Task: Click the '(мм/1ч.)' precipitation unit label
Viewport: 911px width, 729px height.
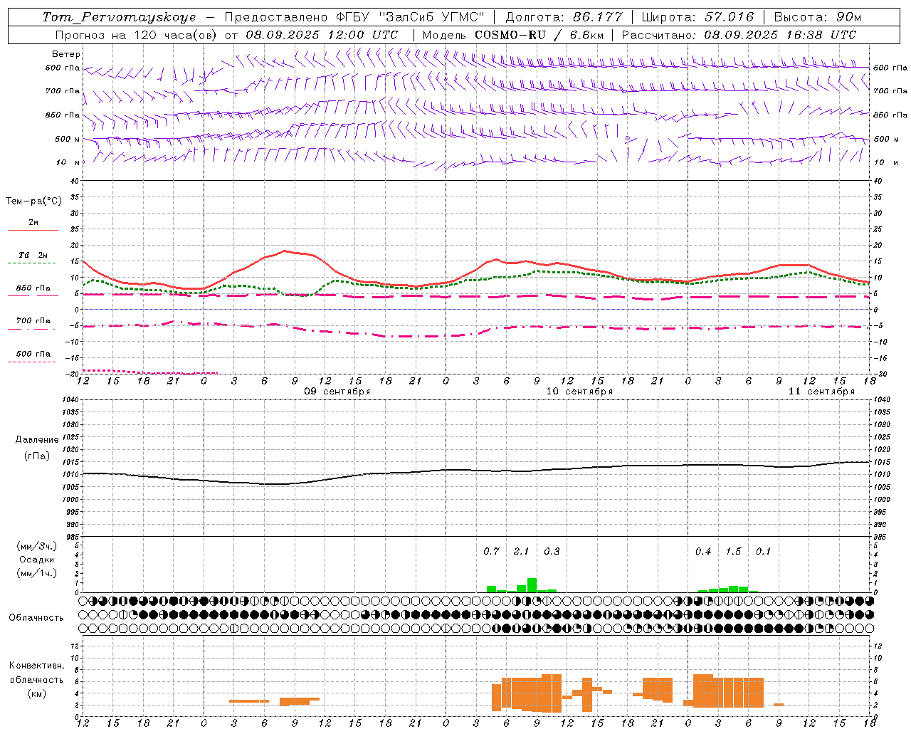Action: [37, 573]
